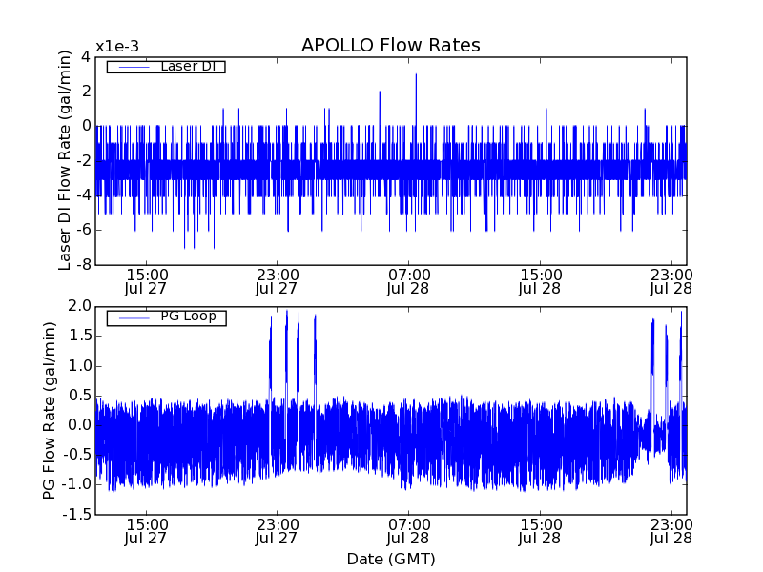
Task: Click bottom chart's '23:00 Jul 28' tick label
Action: tap(671, 531)
